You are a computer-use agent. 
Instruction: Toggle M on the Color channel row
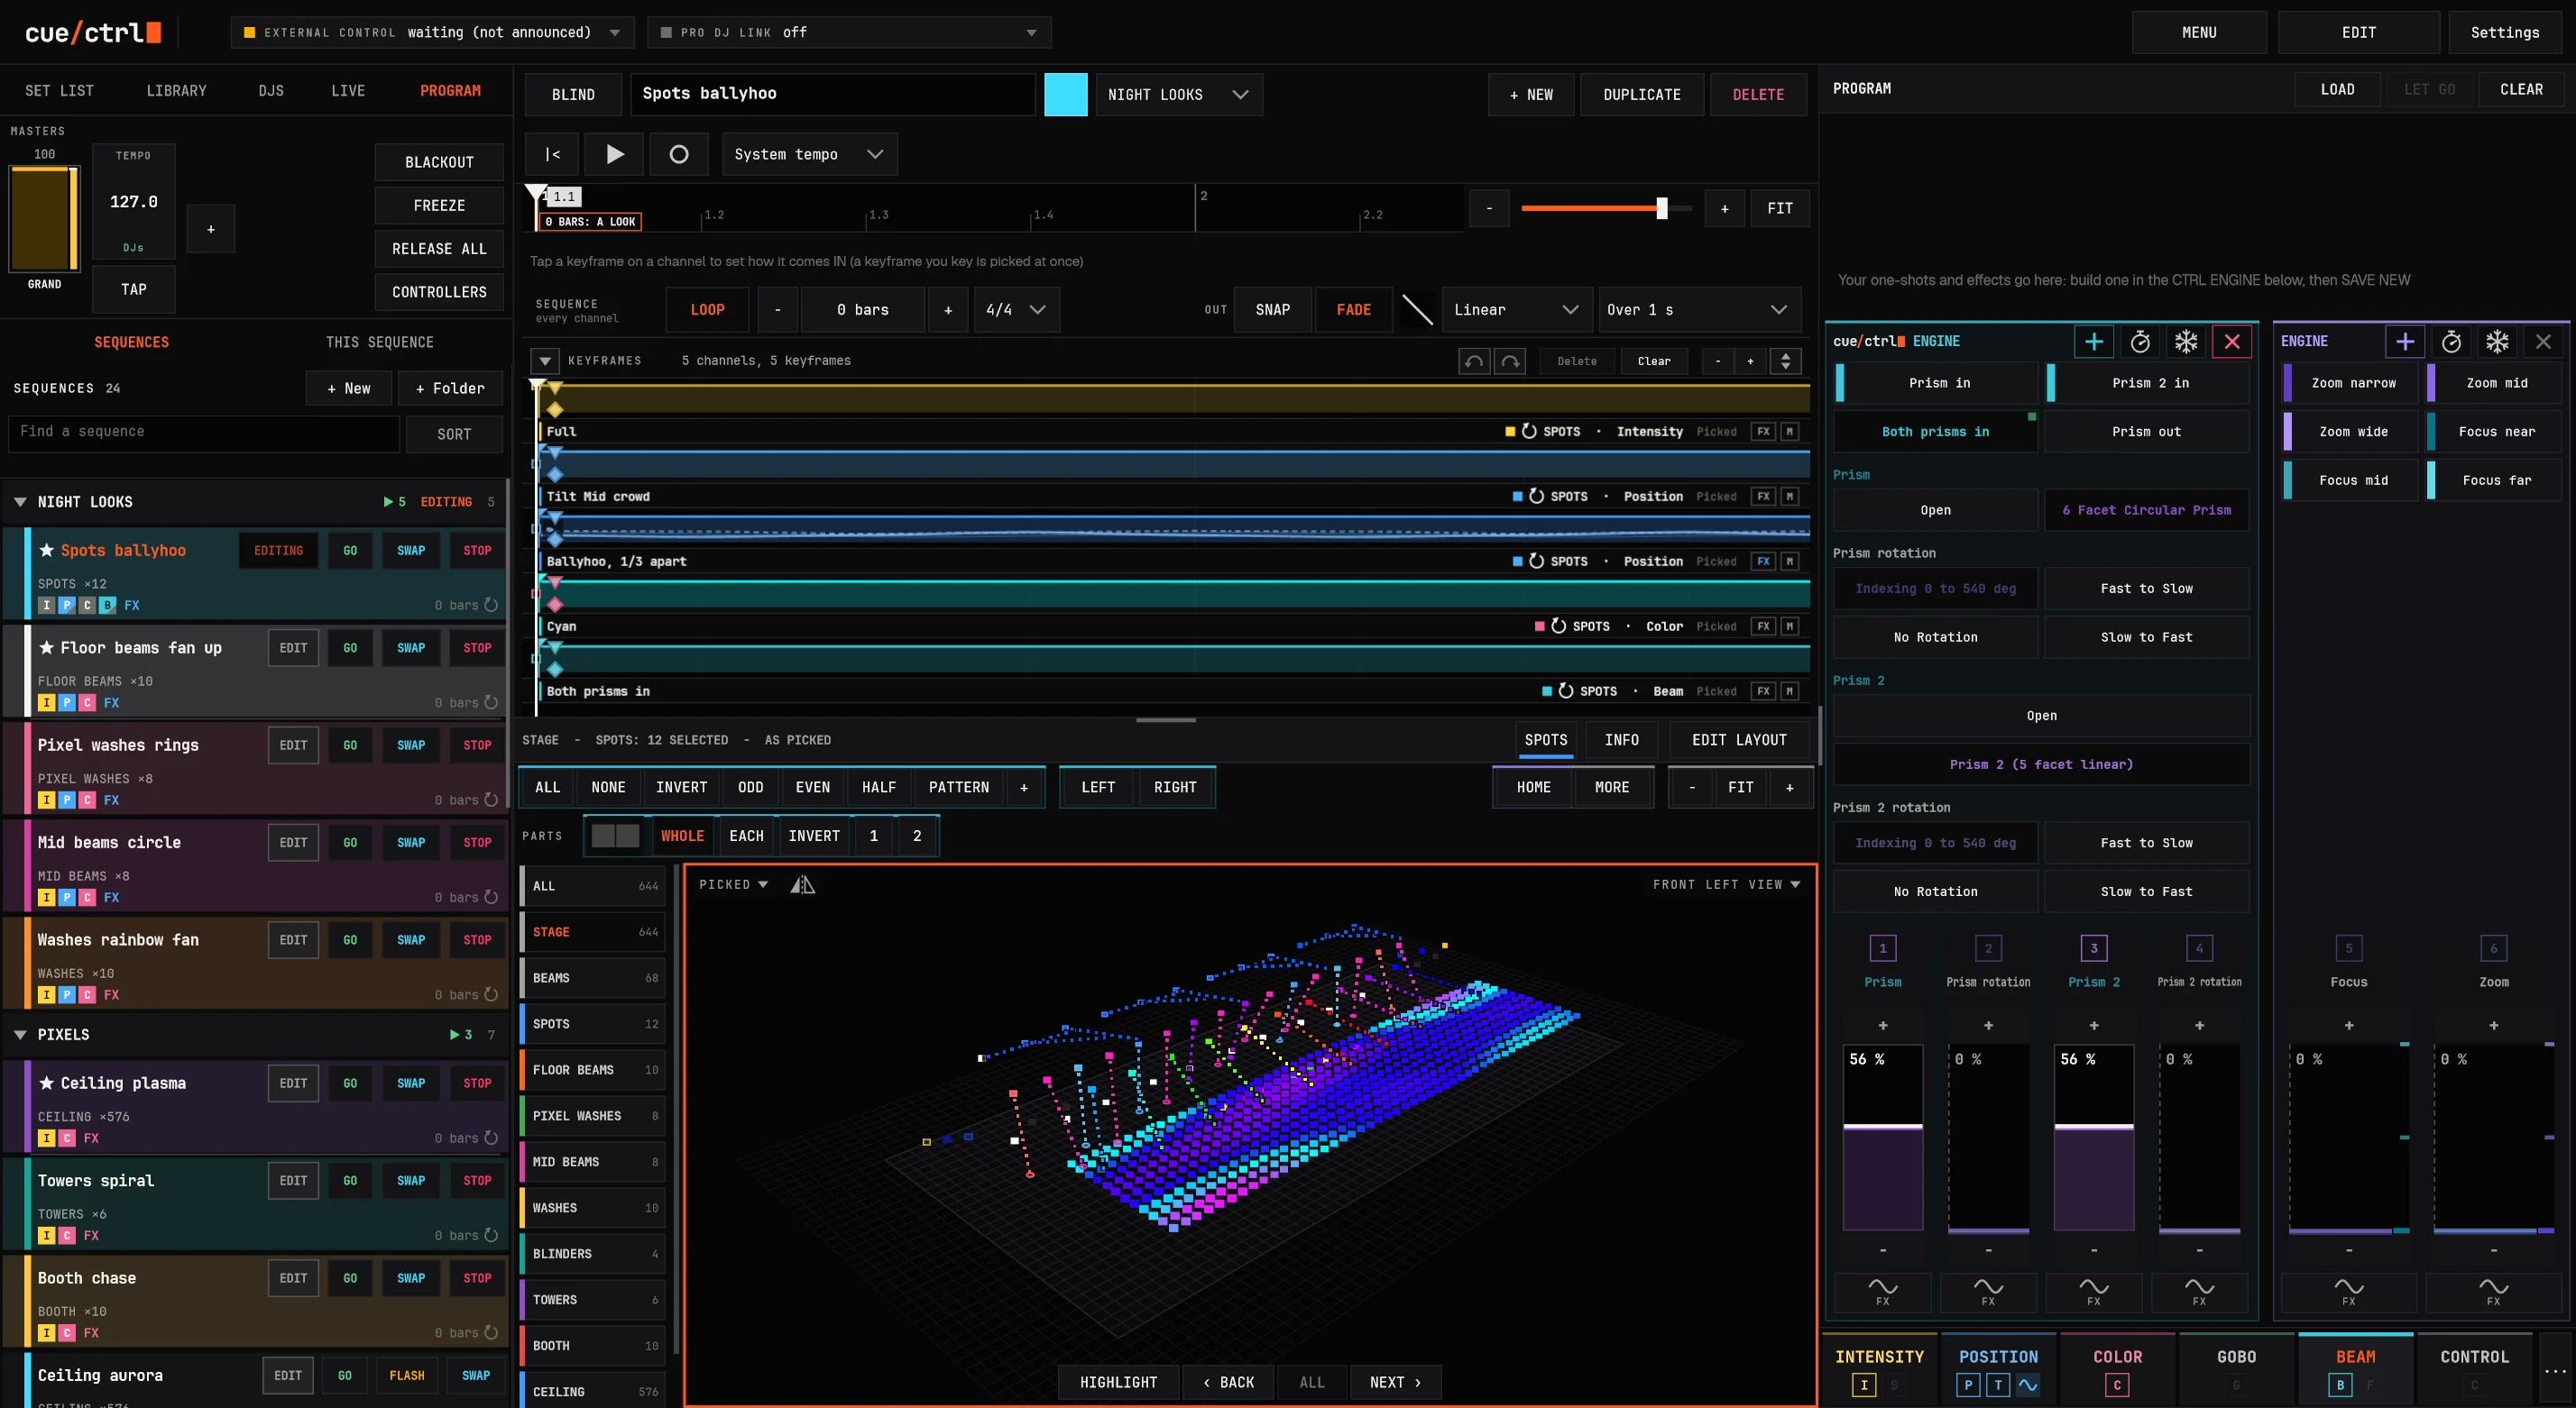tap(1789, 626)
